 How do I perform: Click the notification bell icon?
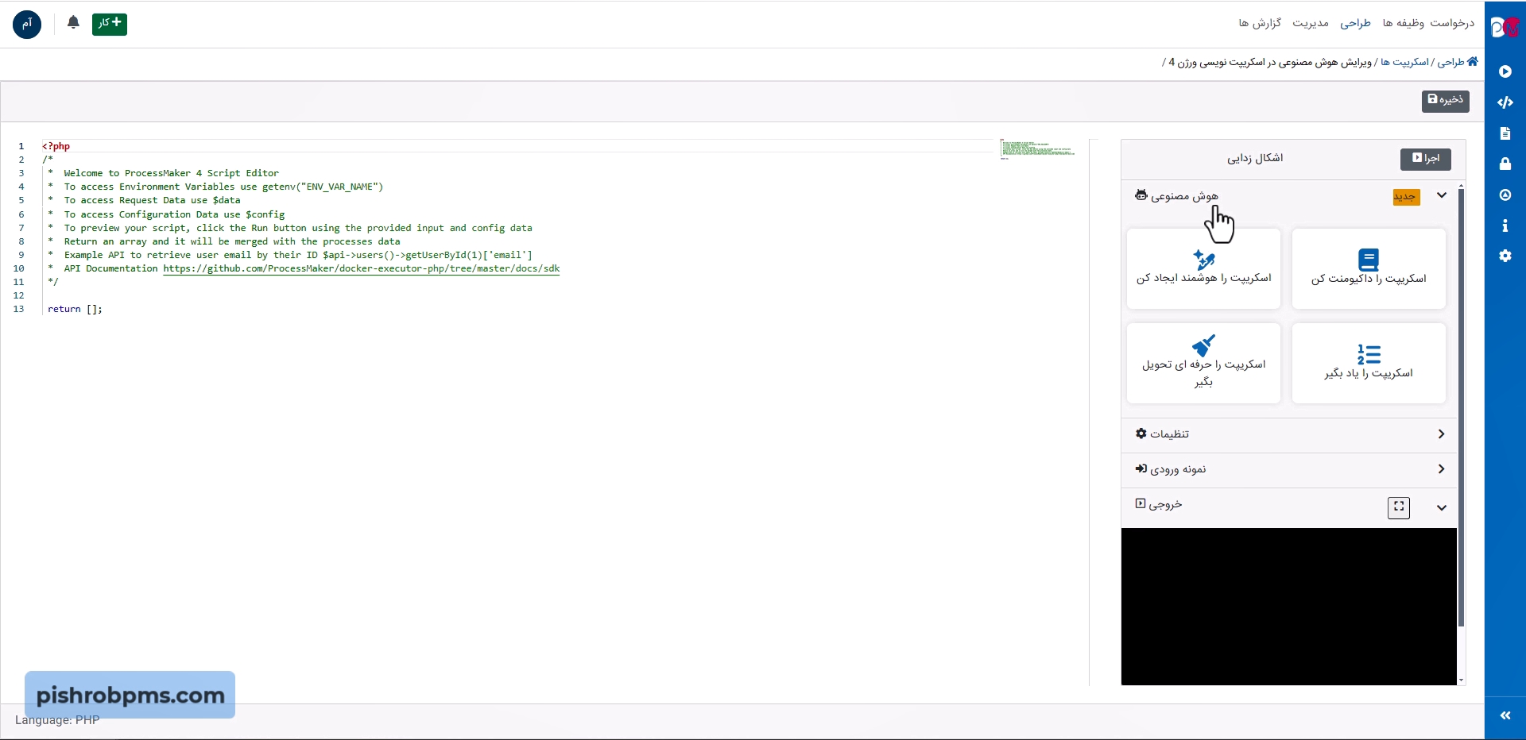73,23
